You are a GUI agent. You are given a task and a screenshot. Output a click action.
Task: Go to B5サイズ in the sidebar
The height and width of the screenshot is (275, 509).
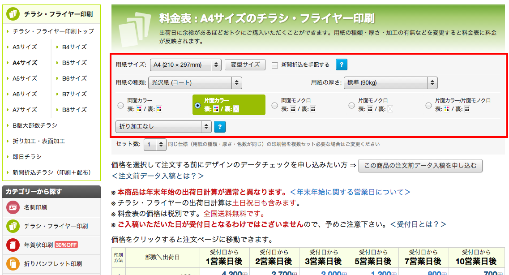(74, 63)
